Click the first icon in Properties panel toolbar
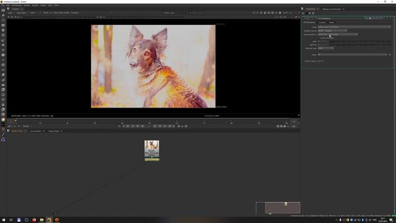 click(x=303, y=13)
